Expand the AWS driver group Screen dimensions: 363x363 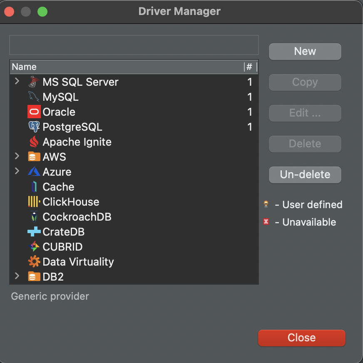click(x=17, y=157)
